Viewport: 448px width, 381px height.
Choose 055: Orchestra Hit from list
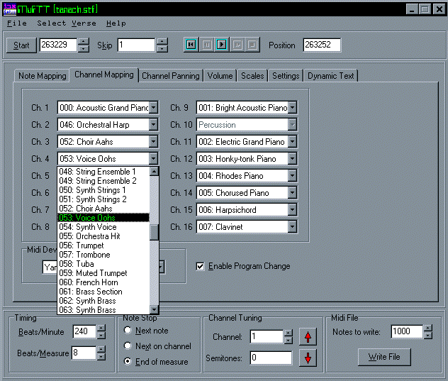pos(103,236)
